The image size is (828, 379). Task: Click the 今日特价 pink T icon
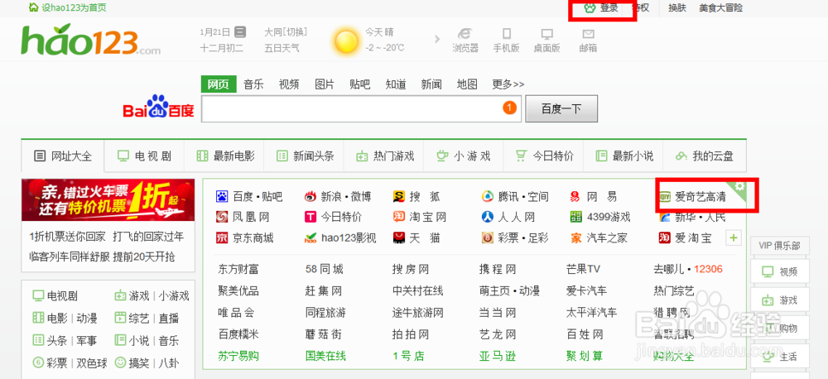[310, 217]
